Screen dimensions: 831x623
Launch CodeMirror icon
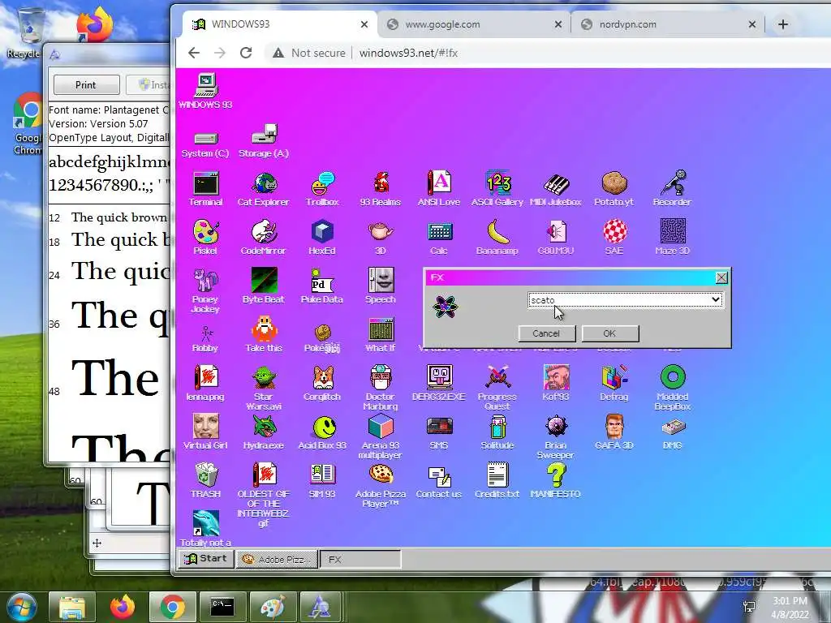[x=264, y=238]
